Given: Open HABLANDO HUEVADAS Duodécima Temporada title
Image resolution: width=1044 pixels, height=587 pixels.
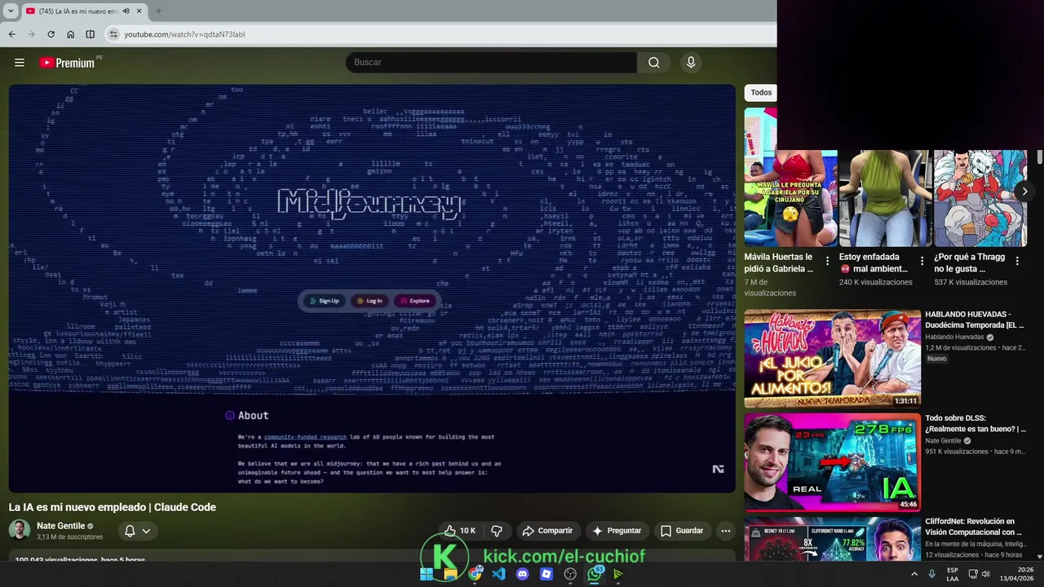Looking at the screenshot, I should (x=974, y=319).
